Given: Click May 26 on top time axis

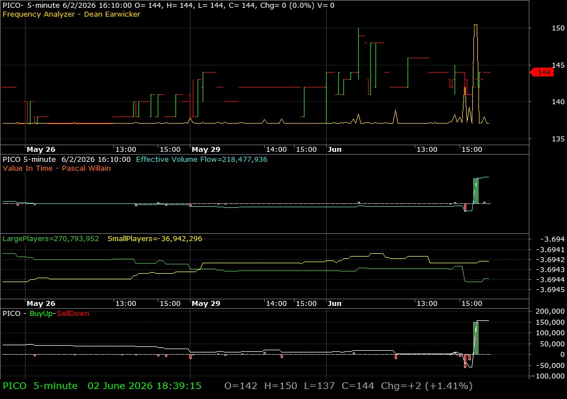Looking at the screenshot, I should coord(41,149).
